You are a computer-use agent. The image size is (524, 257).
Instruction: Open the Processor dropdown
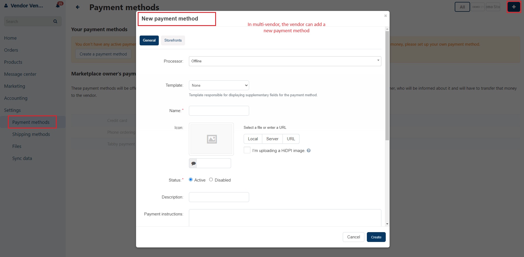coord(285,61)
